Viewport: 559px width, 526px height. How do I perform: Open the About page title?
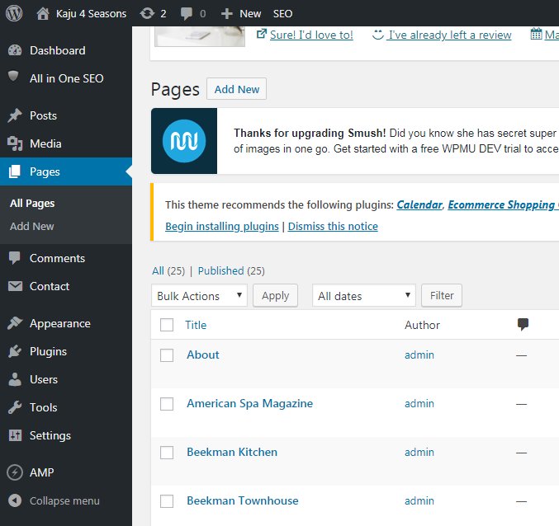(203, 355)
